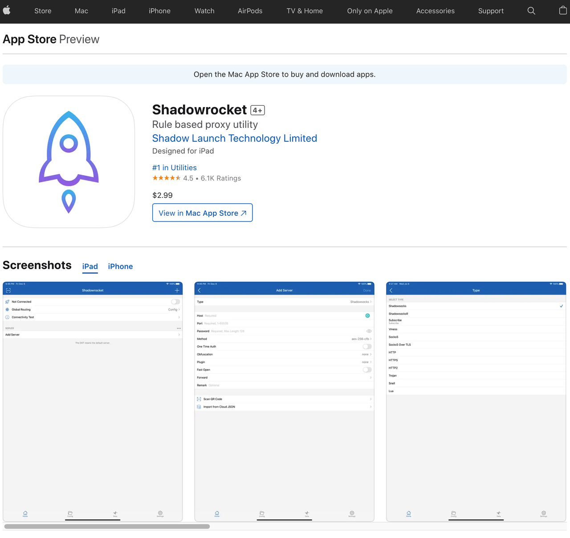The image size is (570, 538).
Task: Click back arrow in Add Server screenshot
Action: [199, 290]
